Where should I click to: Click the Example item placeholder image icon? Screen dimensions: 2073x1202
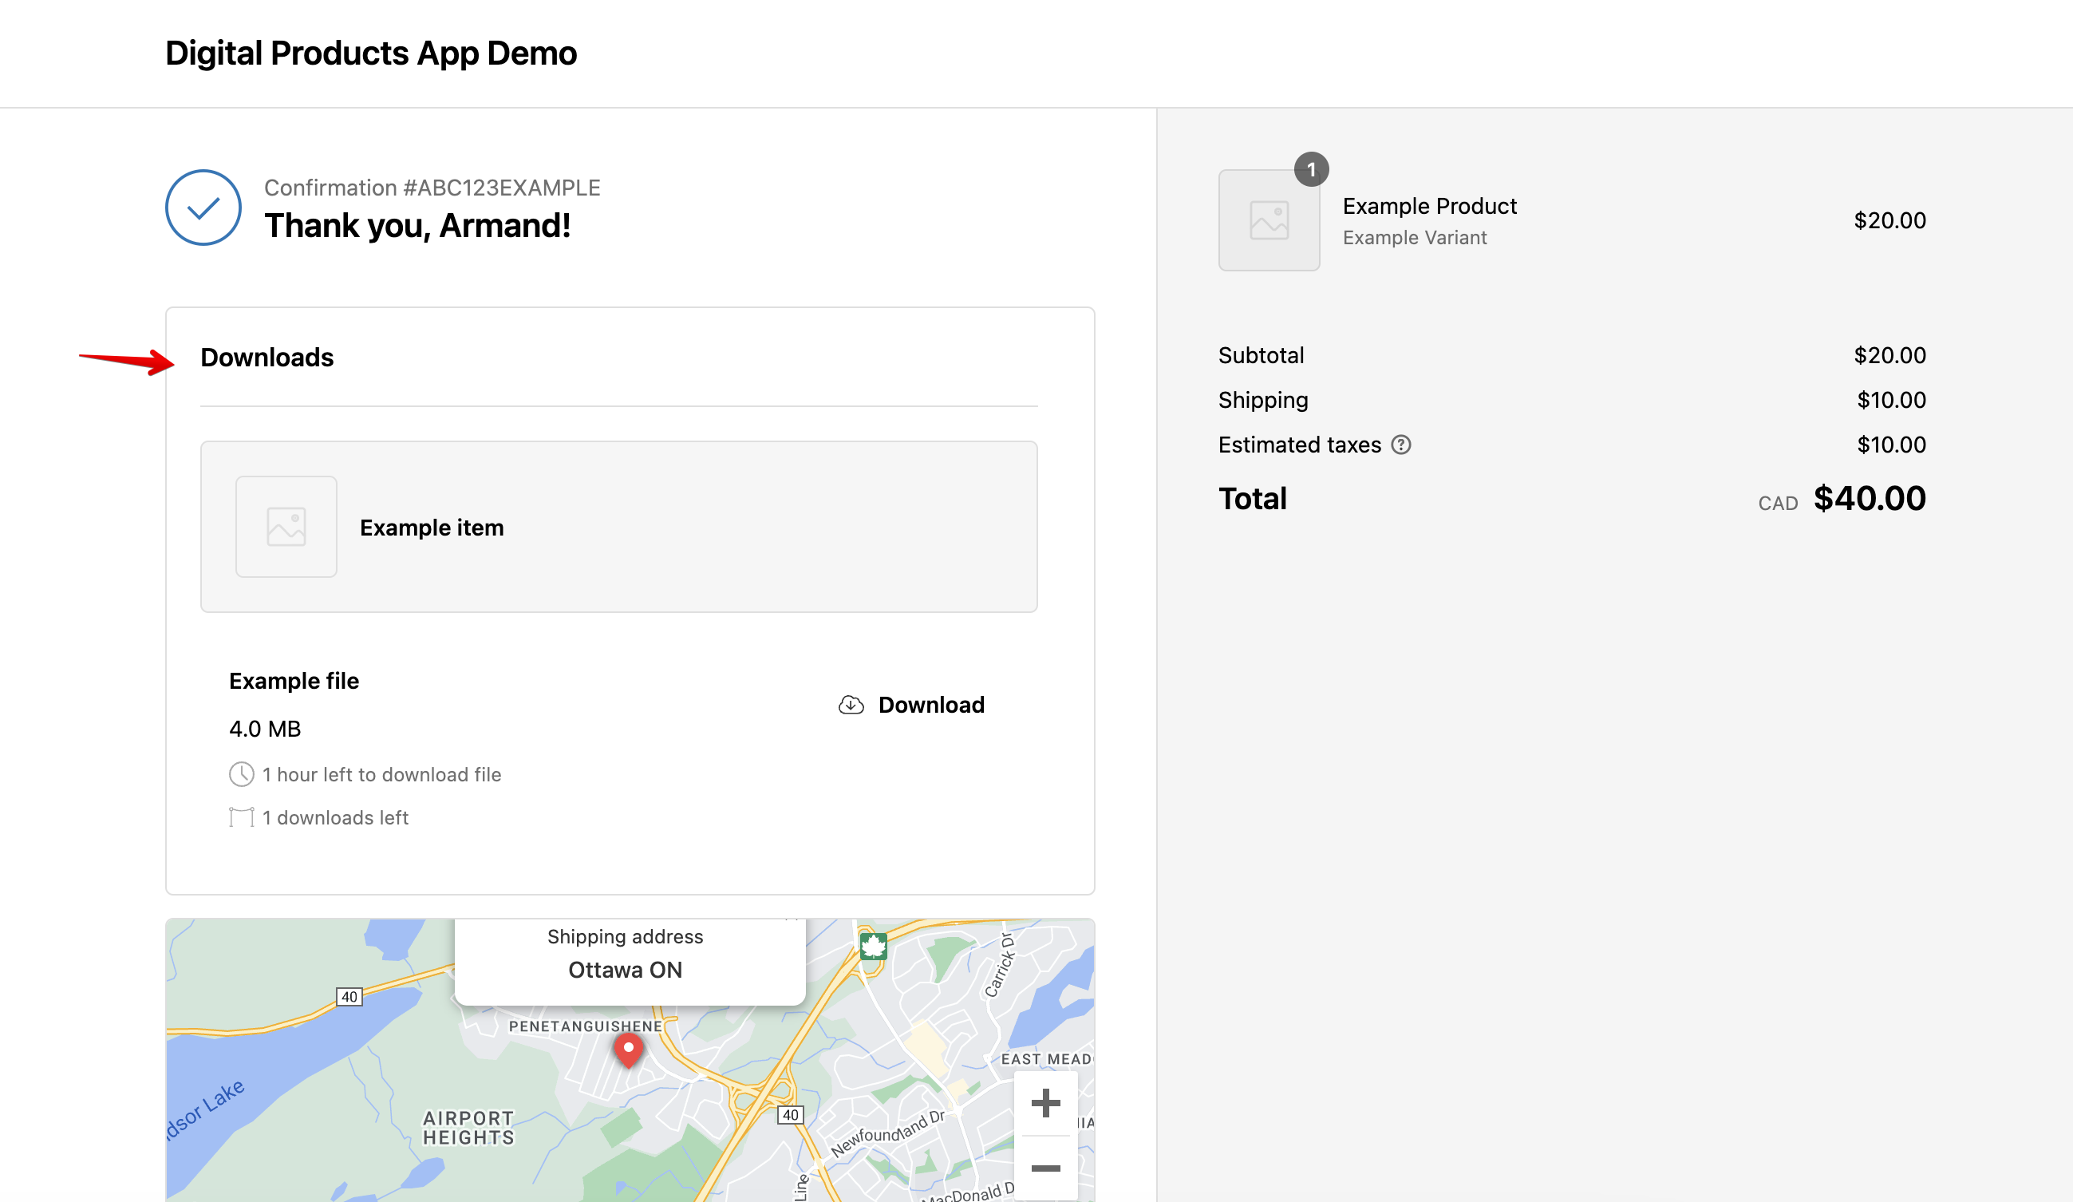286,527
